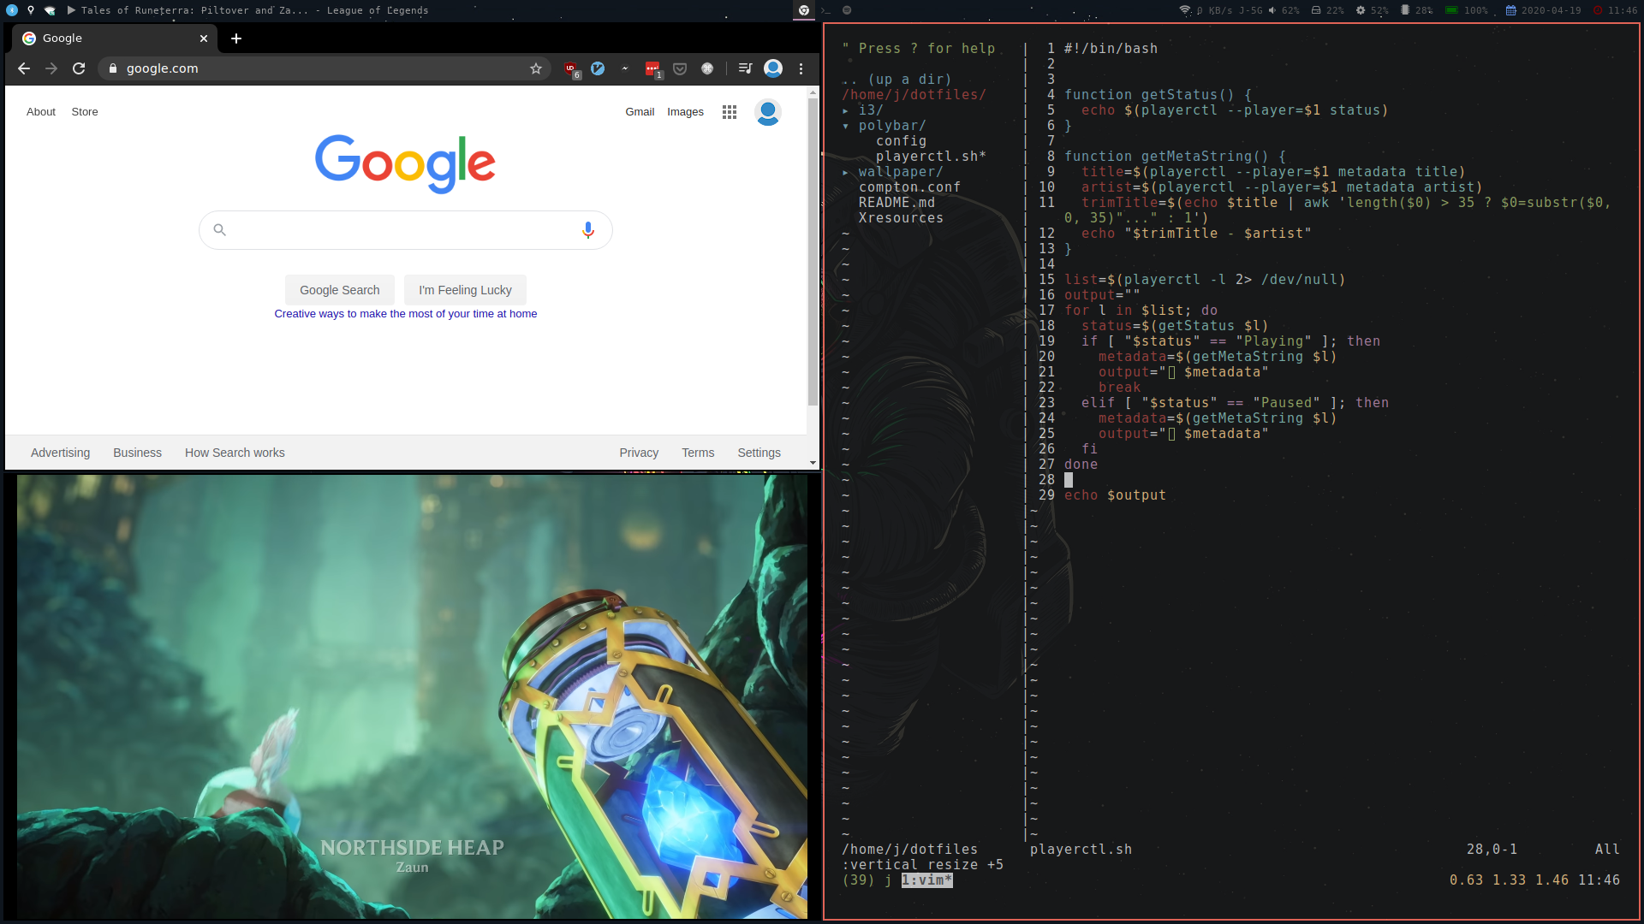This screenshot has height=924, width=1644.
Task: Click the Google search input field
Action: point(402,230)
